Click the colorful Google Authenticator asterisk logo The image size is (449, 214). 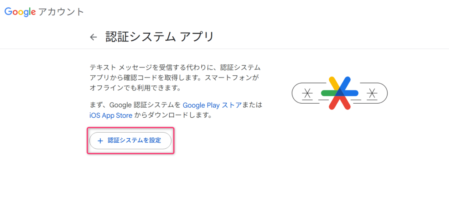[340, 93]
